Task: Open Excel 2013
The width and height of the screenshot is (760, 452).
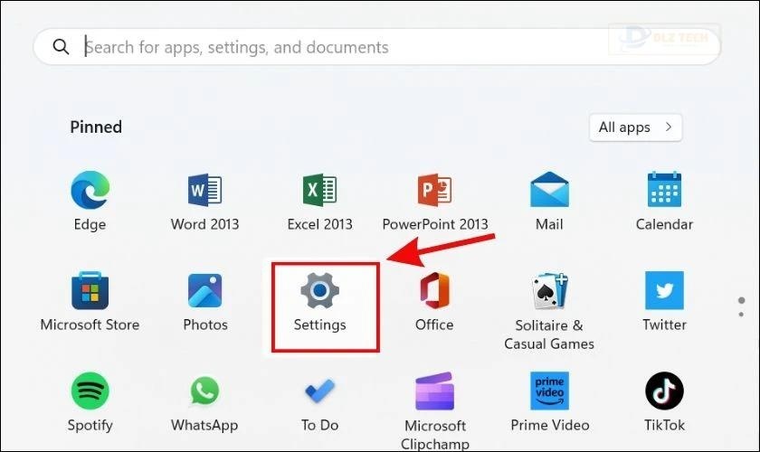Action: (319, 191)
